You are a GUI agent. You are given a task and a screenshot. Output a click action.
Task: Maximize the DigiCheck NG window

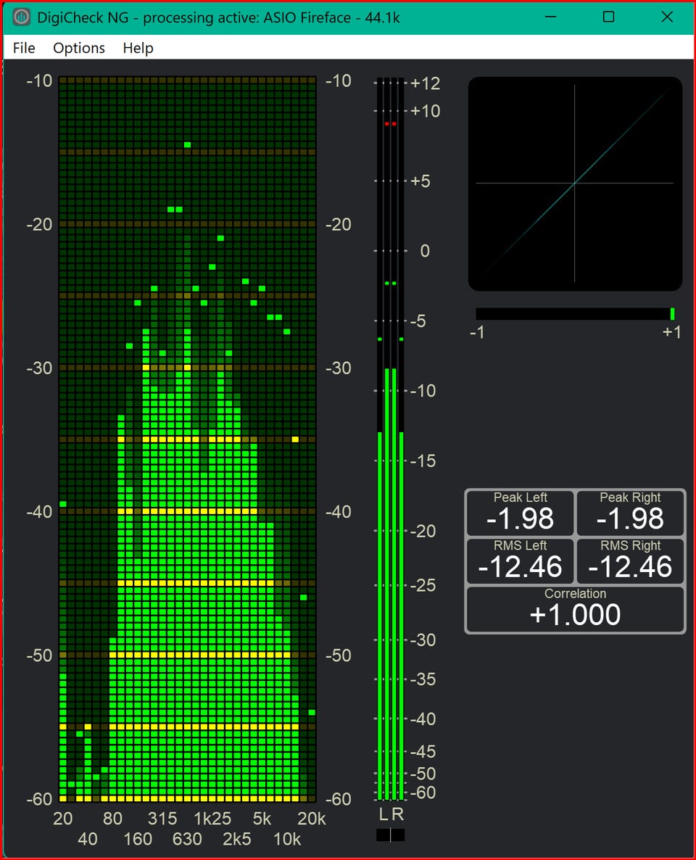[608, 17]
